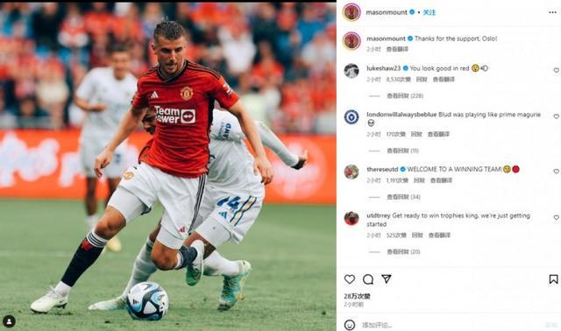Open emoji picker in comment box

(x=349, y=325)
